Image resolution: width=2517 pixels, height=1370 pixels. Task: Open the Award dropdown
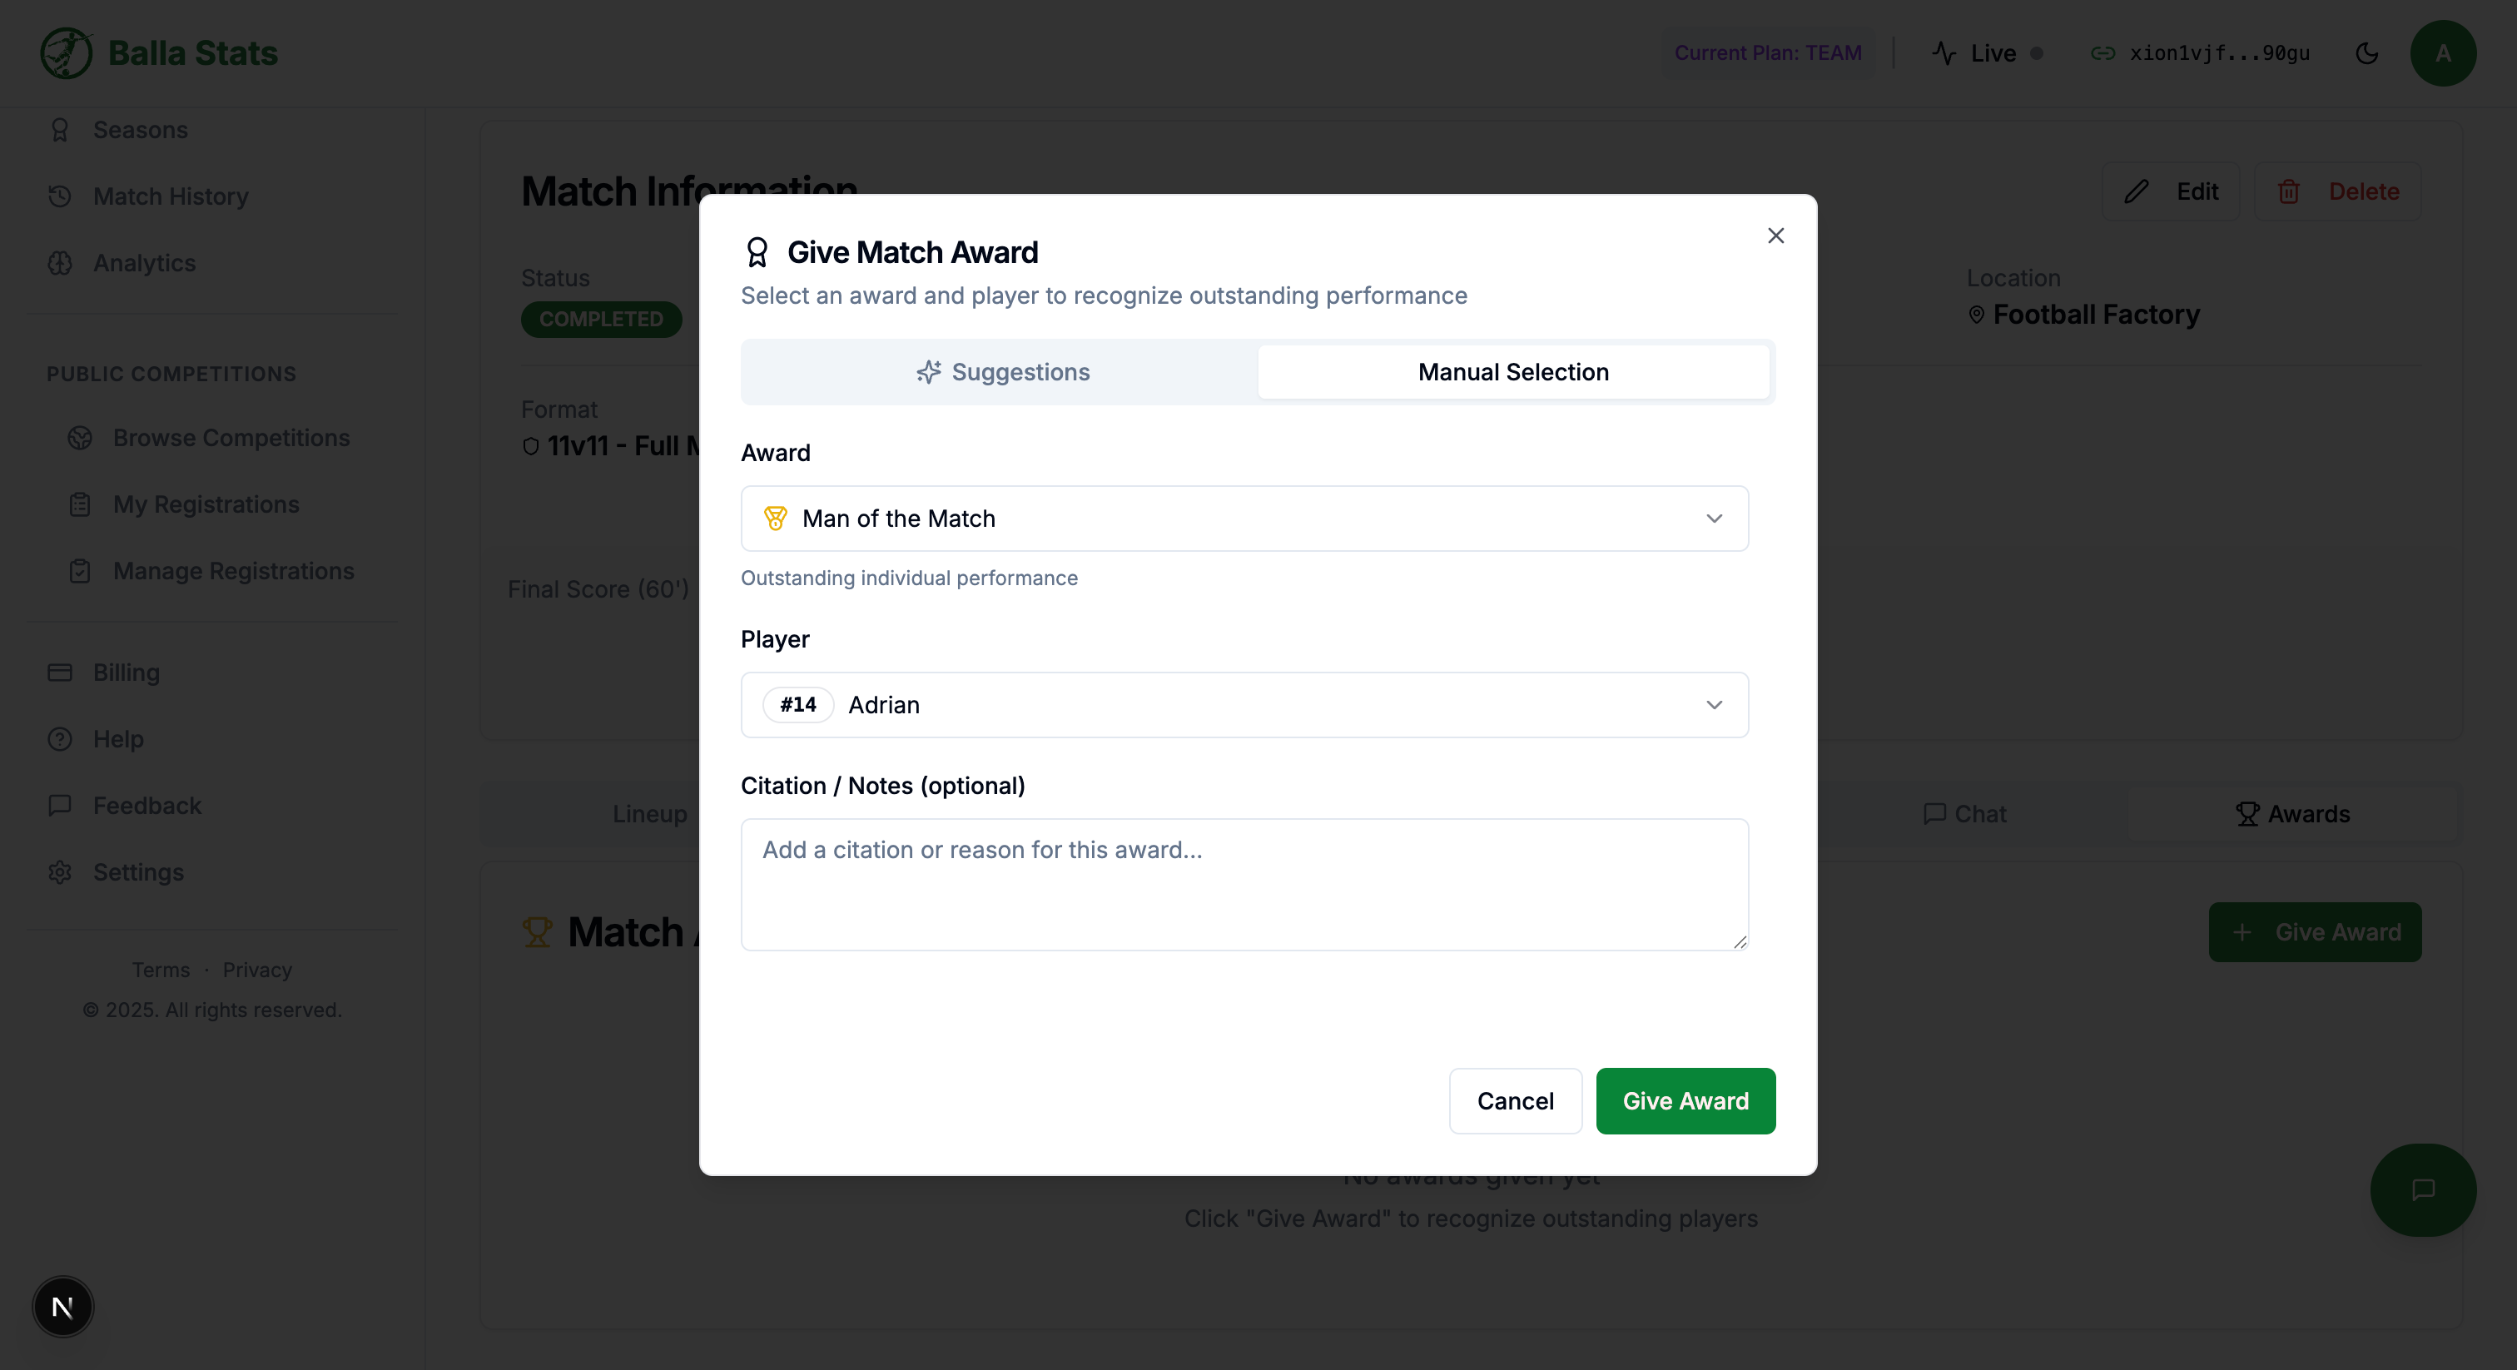(x=1244, y=519)
